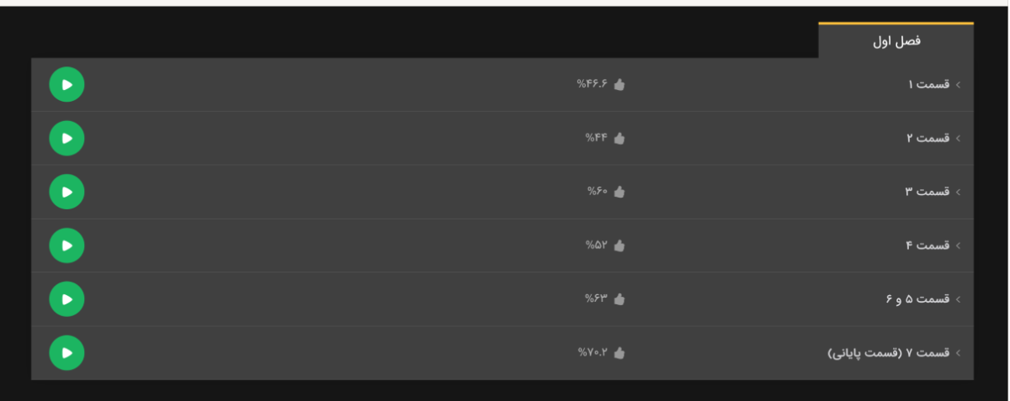The height and width of the screenshot is (401, 1010).
Task: Play episode 2 with green play button
Action: click(66, 138)
